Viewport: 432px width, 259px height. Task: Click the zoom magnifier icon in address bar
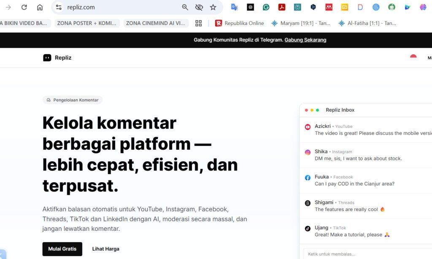point(185,7)
